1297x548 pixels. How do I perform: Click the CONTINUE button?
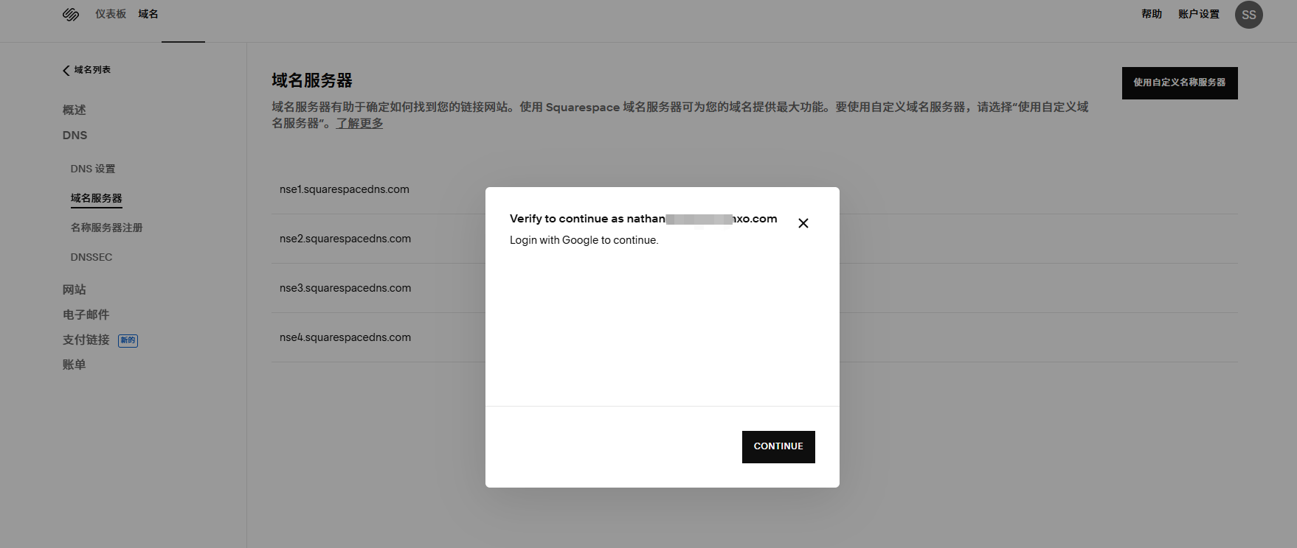click(x=778, y=447)
